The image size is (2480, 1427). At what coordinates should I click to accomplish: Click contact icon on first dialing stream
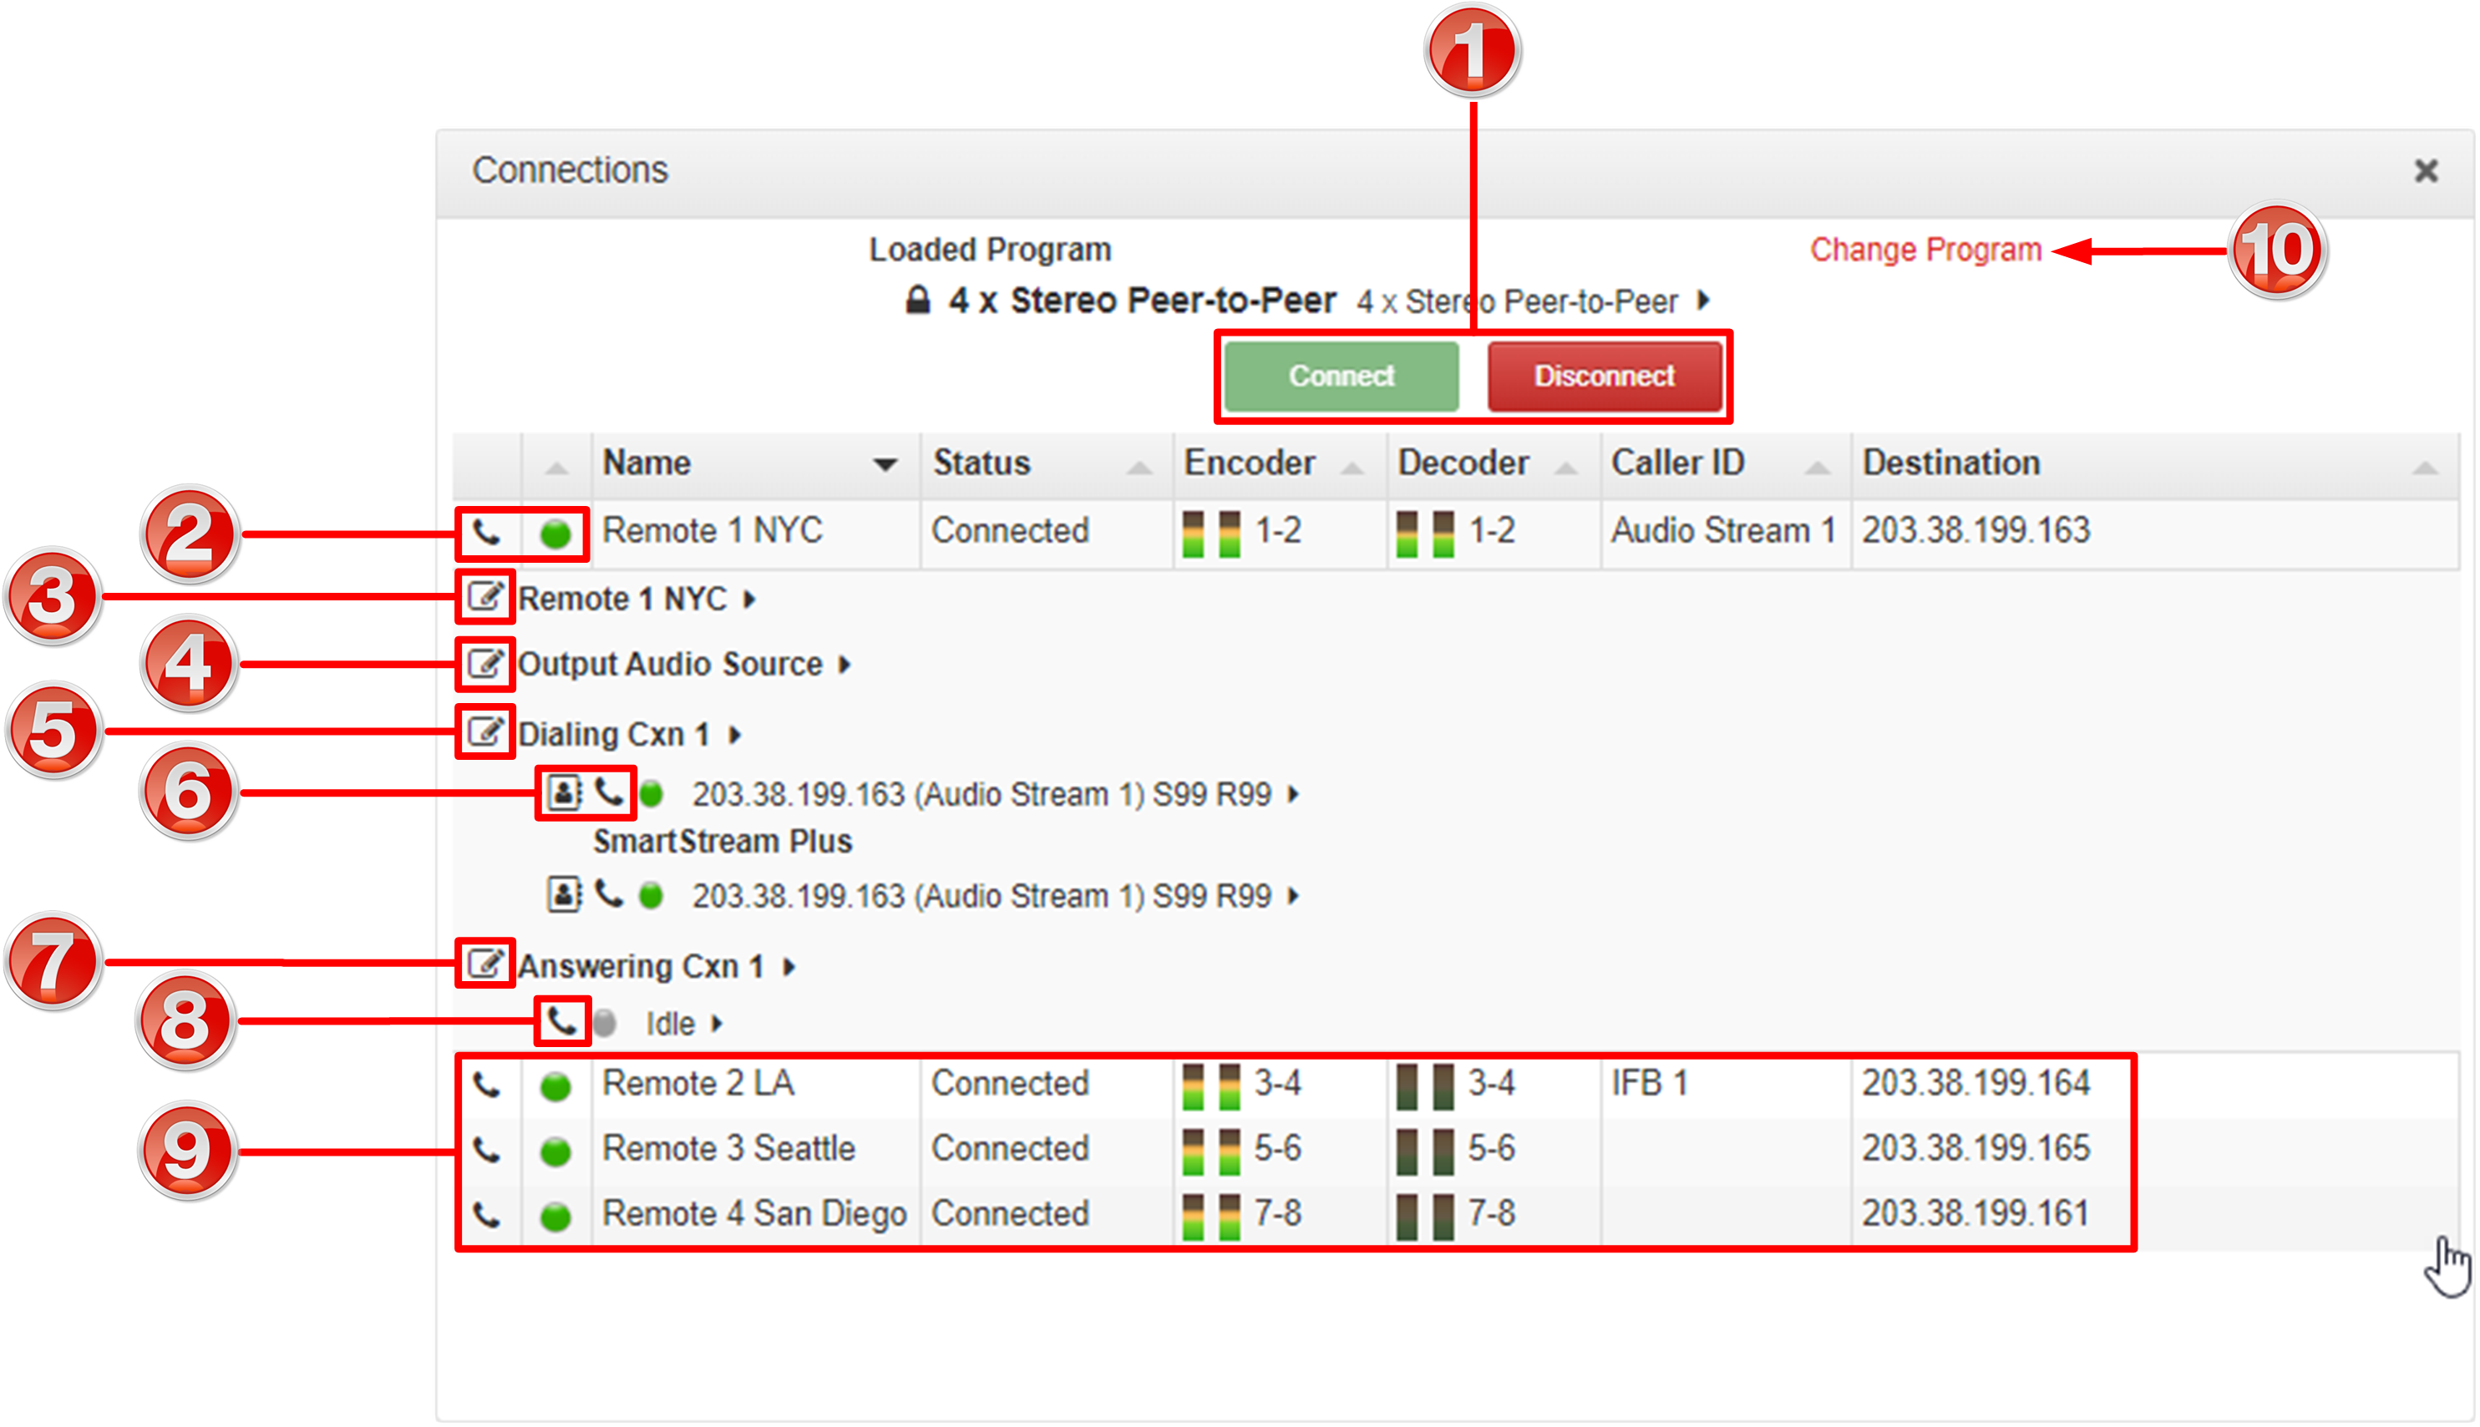point(564,792)
